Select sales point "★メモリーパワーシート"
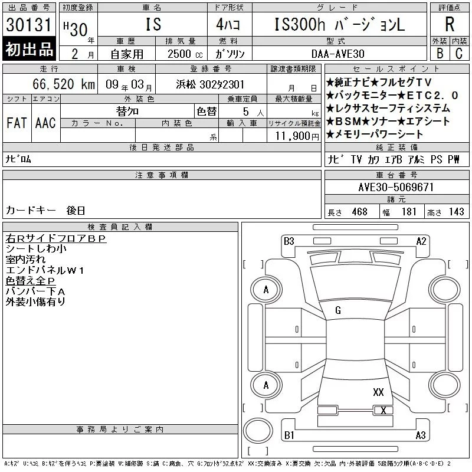 pos(375,135)
